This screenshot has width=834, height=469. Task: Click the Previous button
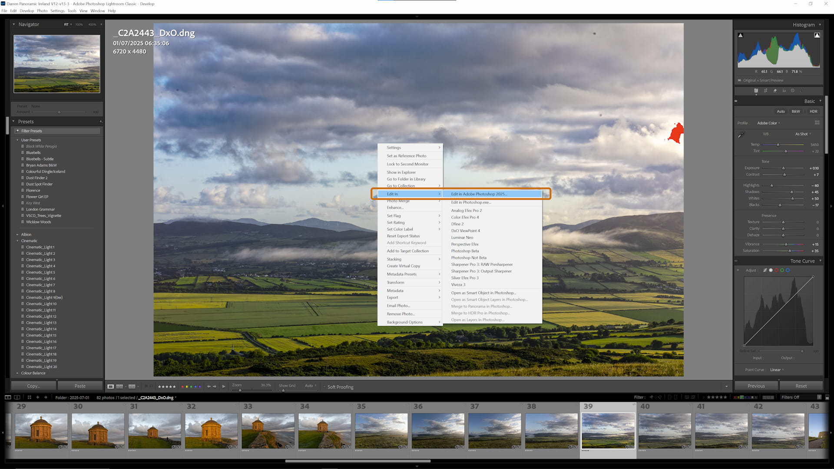pos(756,386)
